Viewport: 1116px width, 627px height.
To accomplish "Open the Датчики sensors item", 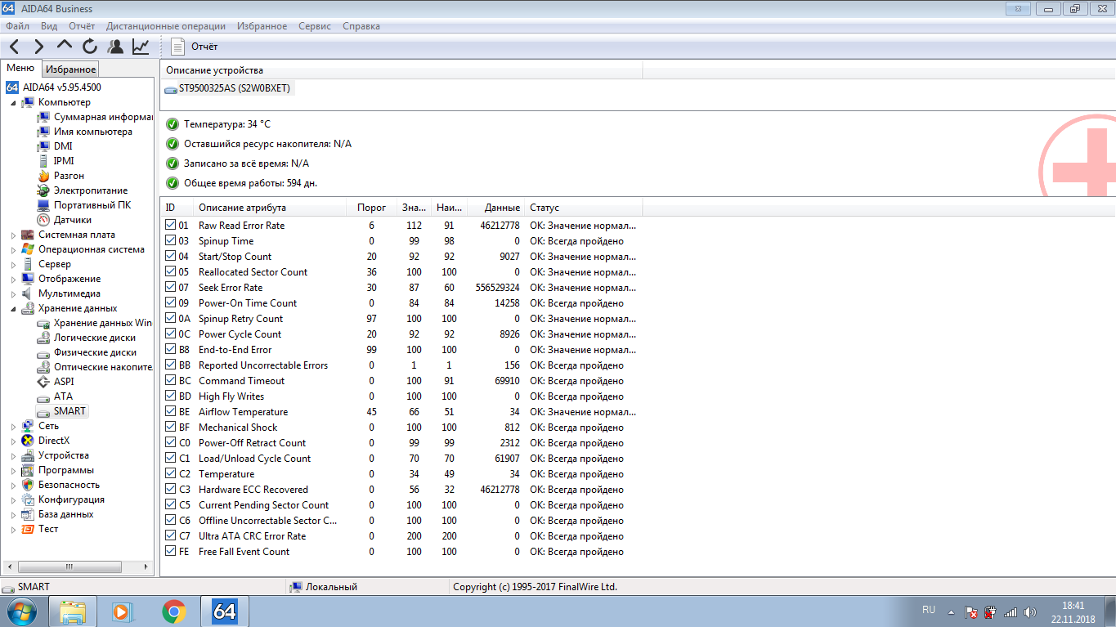I will tap(72, 220).
